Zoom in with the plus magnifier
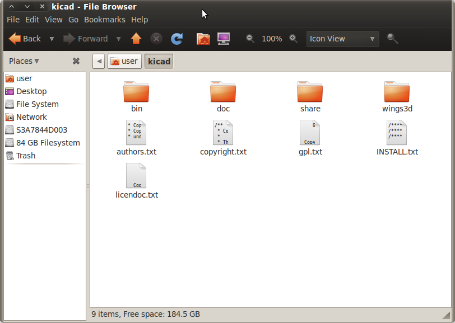The image size is (455, 323). [x=294, y=39]
